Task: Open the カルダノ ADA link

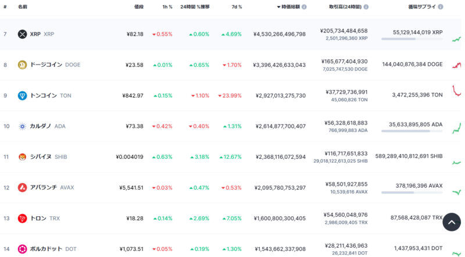Action: click(x=48, y=126)
